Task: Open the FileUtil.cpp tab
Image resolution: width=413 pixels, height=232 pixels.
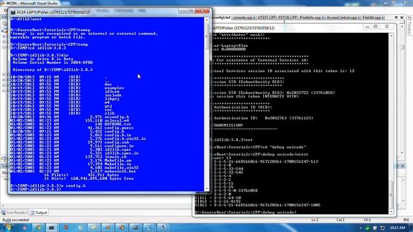Action: pyautogui.click(x=373, y=17)
